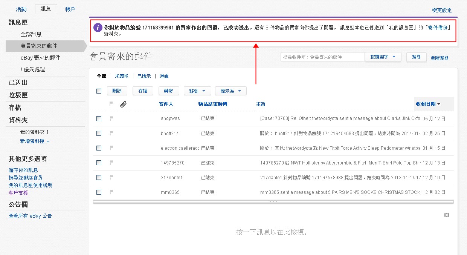Click the 刪除 button

click(x=117, y=91)
